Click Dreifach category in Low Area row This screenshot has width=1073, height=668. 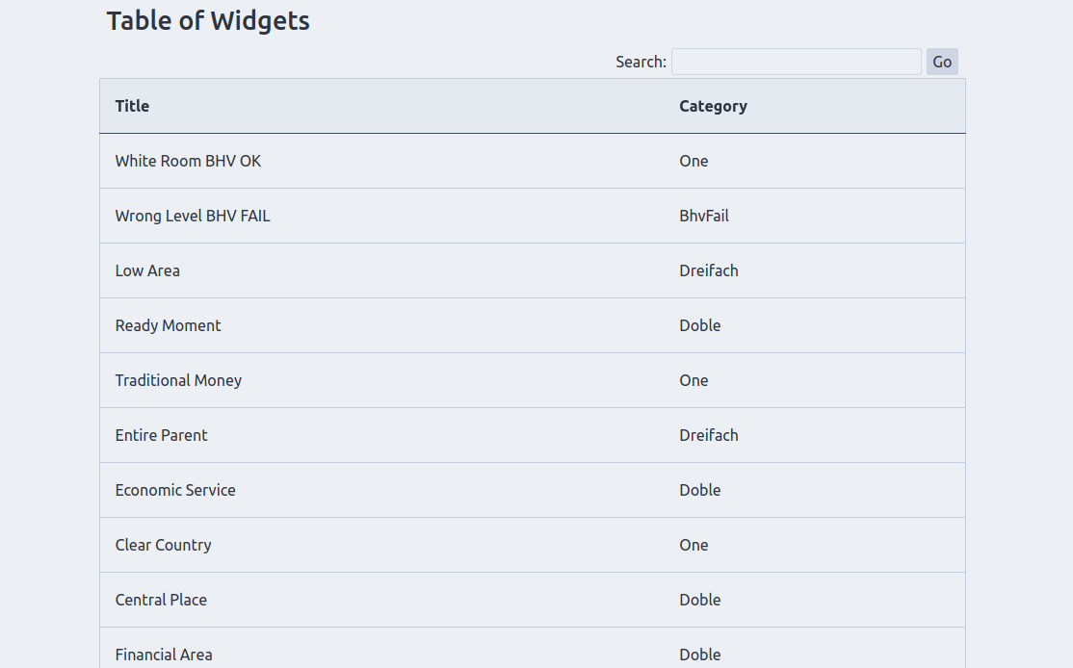click(708, 270)
